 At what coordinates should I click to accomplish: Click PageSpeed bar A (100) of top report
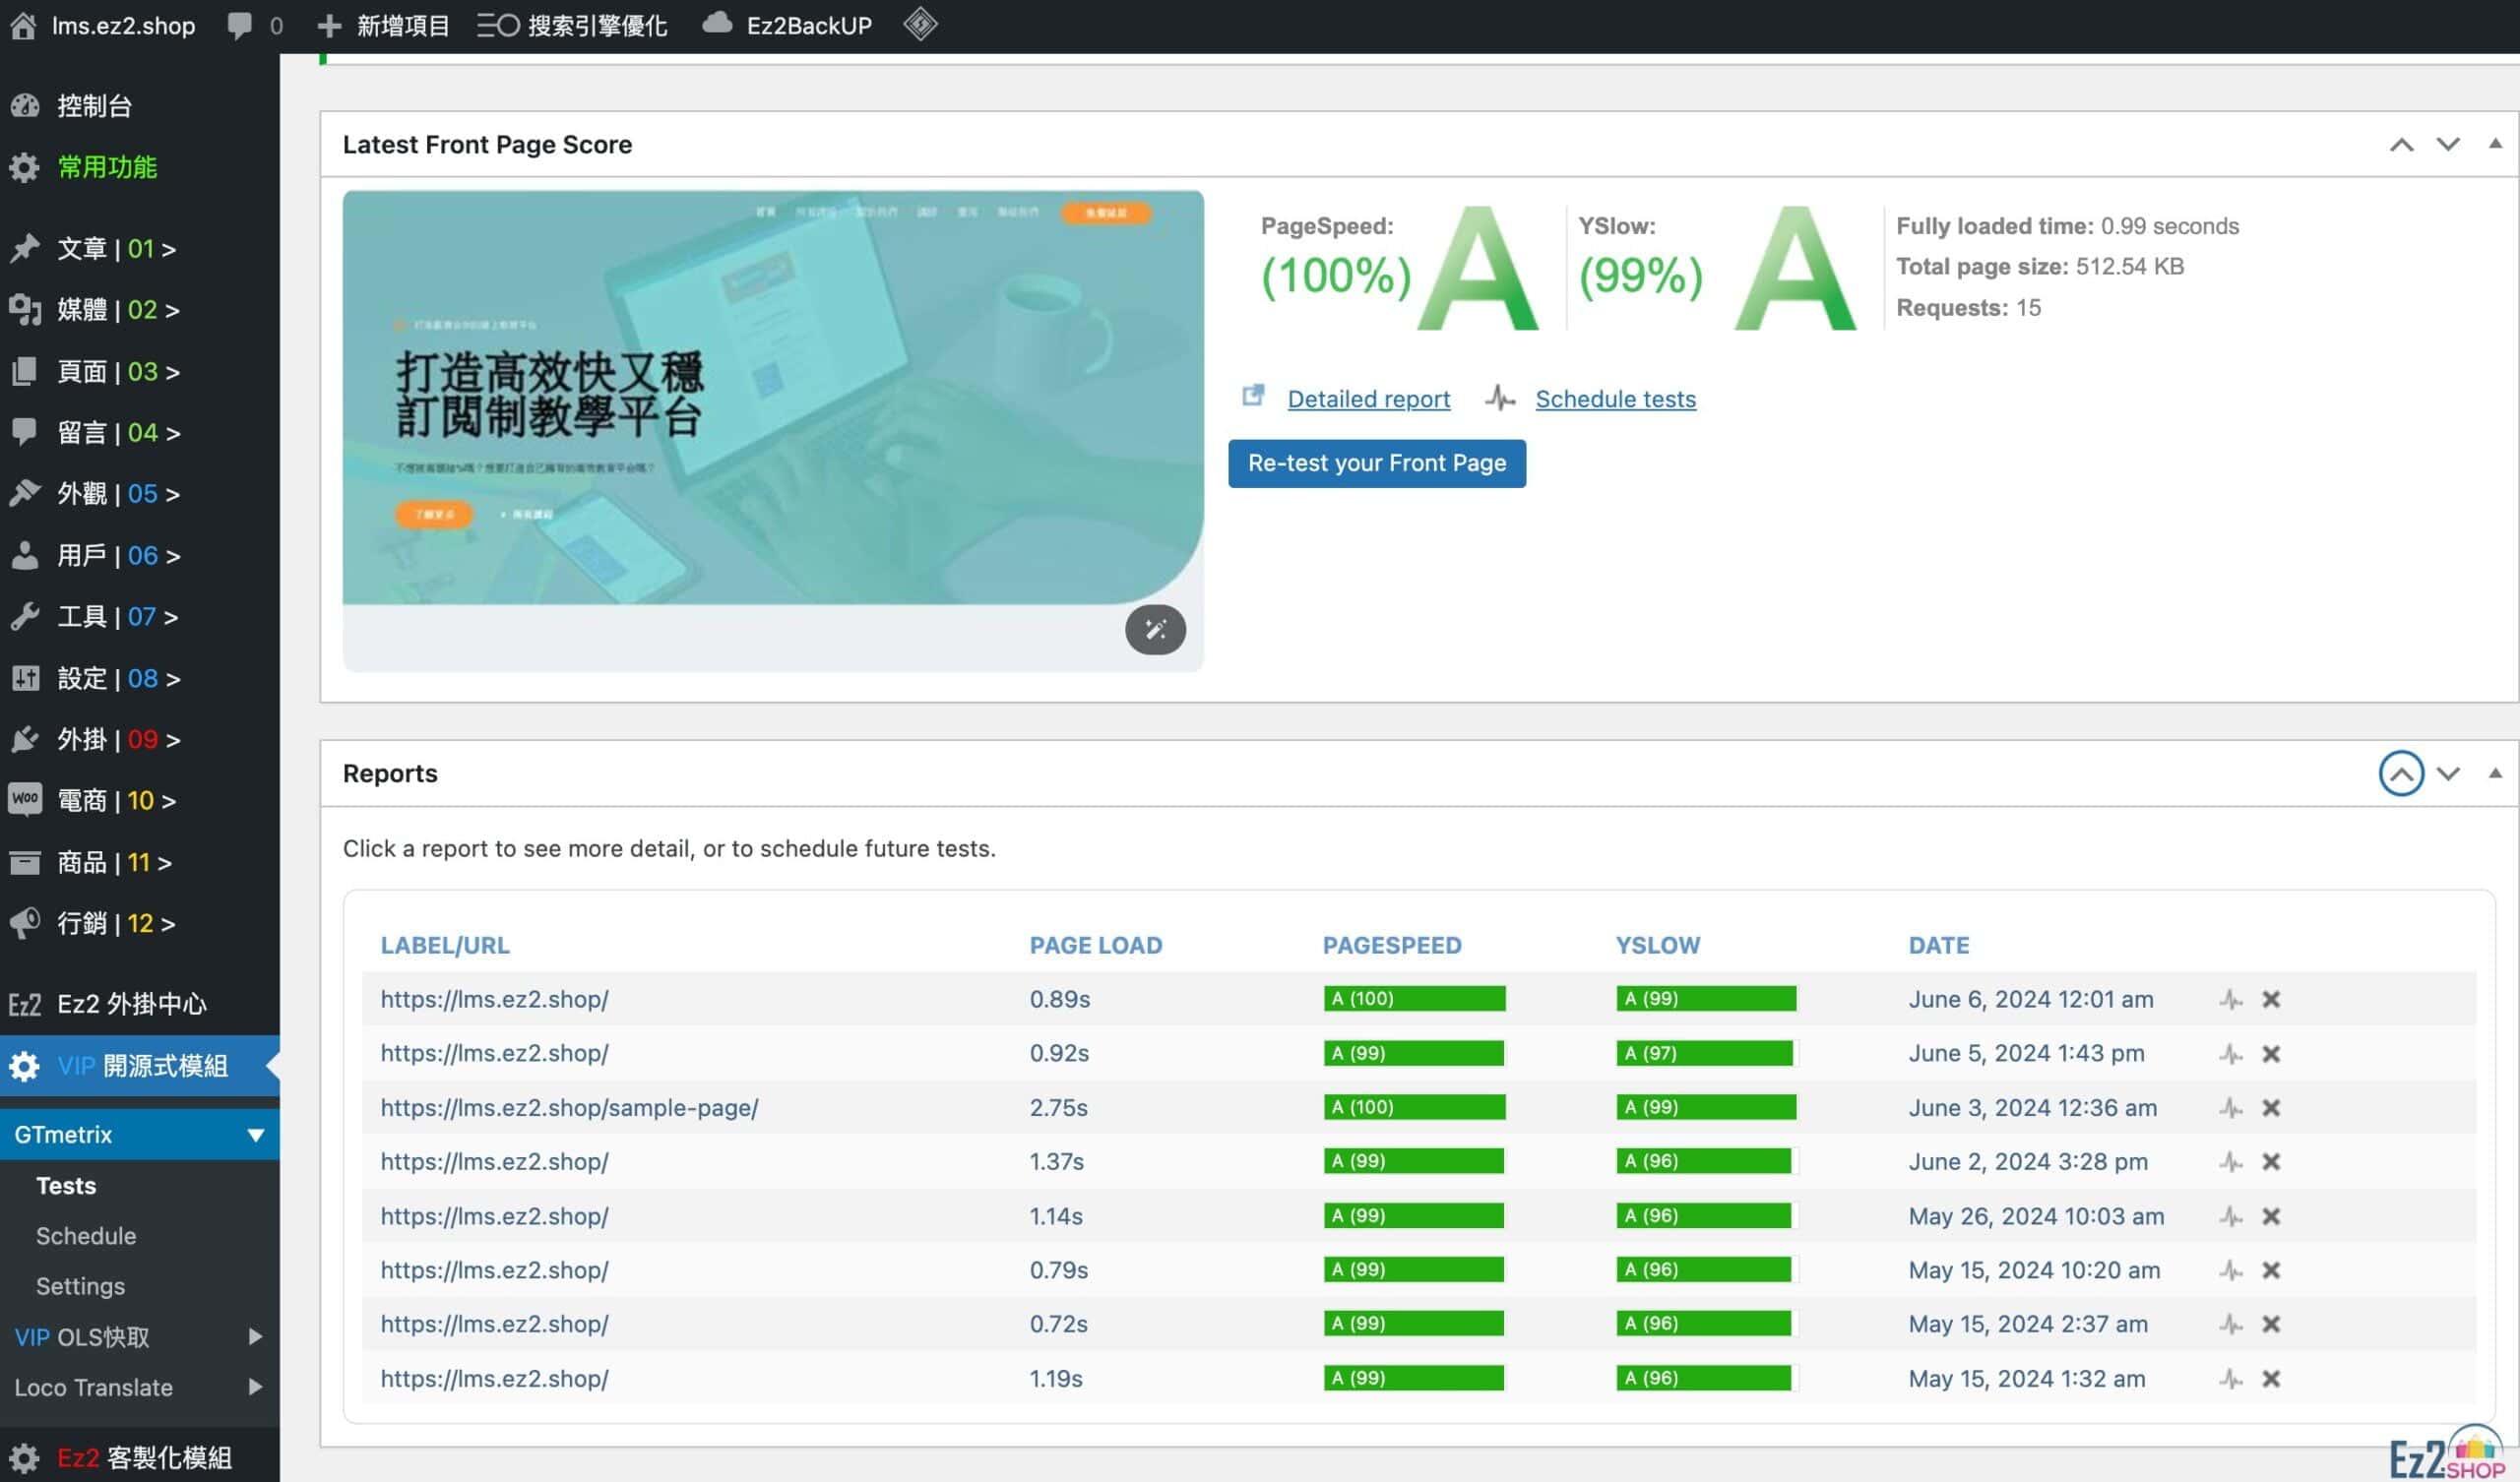(1414, 999)
